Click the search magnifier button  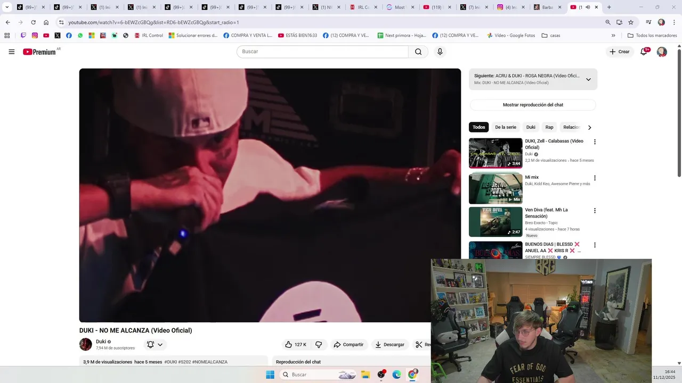pyautogui.click(x=418, y=52)
